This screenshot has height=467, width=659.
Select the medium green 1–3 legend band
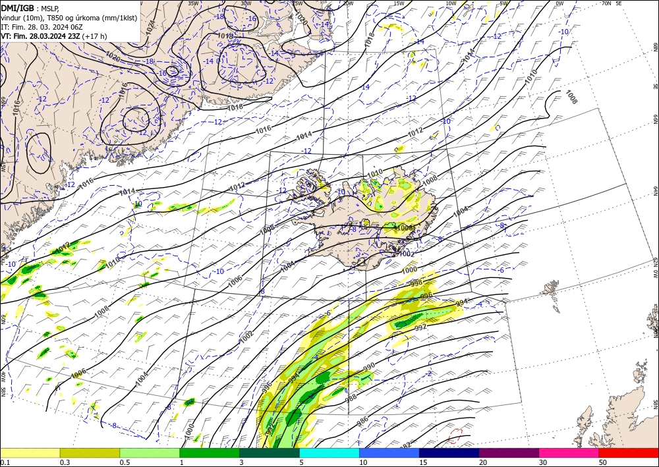click(x=210, y=453)
